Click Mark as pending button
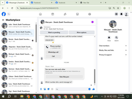Screen dimensions: 132x99 pos(54,32)
